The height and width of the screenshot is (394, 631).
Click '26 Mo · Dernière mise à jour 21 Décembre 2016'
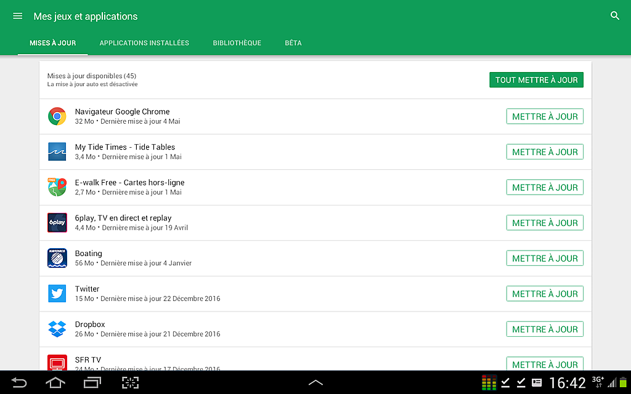(148, 334)
